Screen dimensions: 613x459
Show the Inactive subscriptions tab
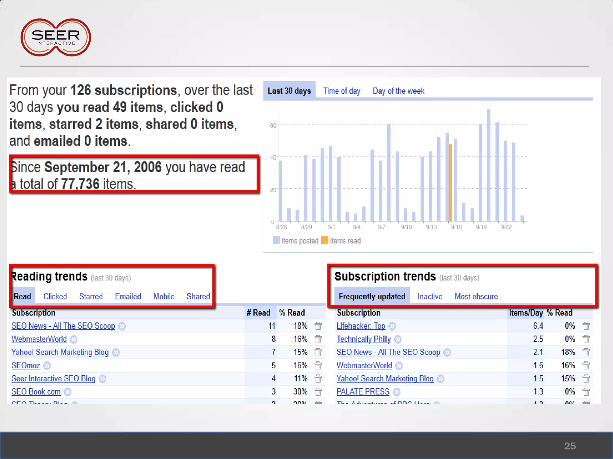pyautogui.click(x=430, y=296)
